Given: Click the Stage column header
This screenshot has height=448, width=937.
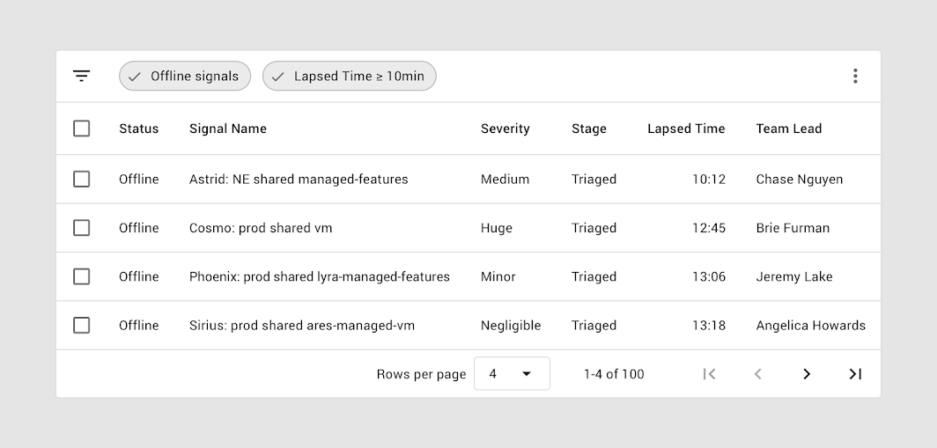Looking at the screenshot, I should 588,129.
